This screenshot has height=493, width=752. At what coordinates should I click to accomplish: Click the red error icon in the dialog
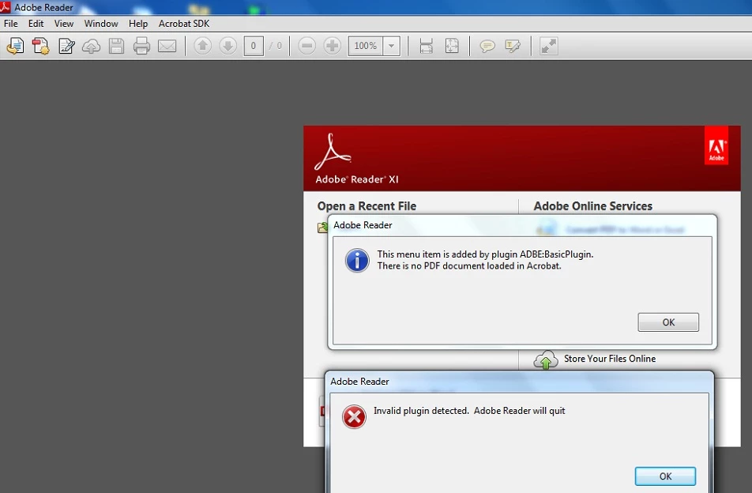[354, 416]
